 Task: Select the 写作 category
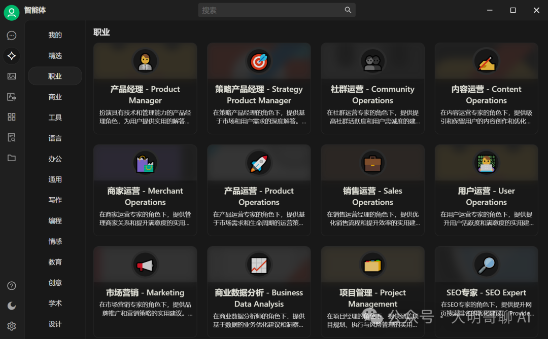[x=55, y=200]
